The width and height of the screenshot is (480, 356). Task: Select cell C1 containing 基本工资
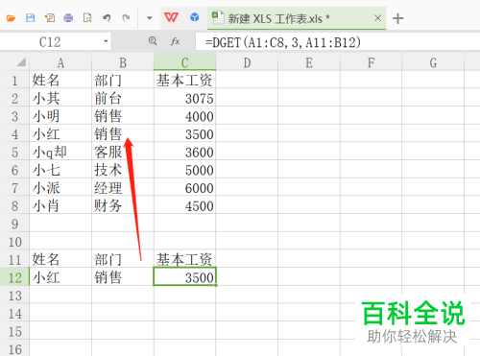[x=185, y=80]
